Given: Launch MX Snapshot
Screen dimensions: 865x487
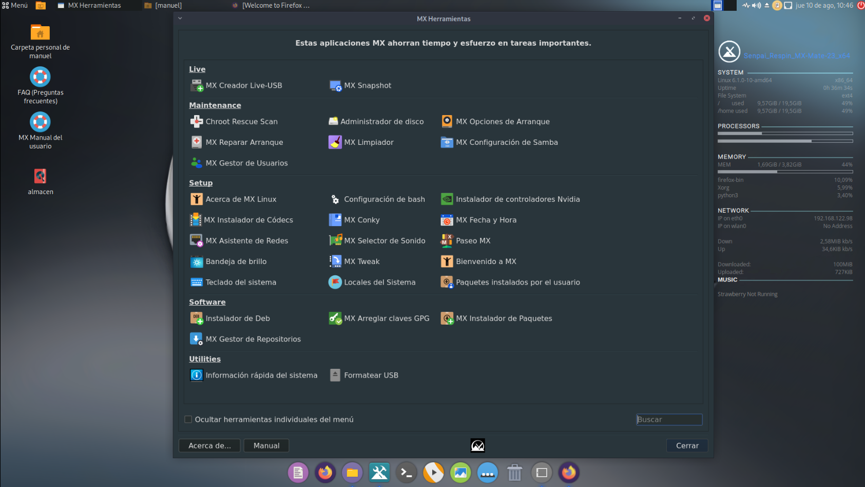Looking at the screenshot, I should tap(360, 85).
